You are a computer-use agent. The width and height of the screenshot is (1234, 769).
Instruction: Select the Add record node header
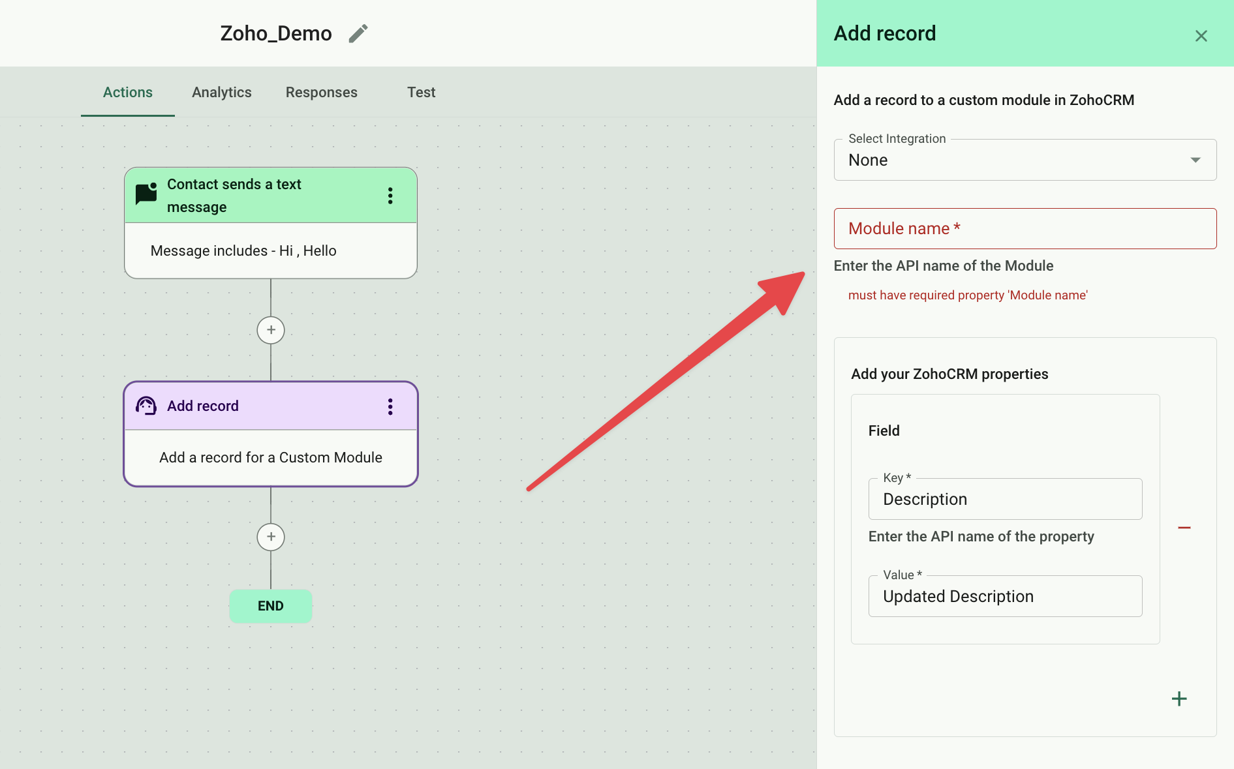271,406
